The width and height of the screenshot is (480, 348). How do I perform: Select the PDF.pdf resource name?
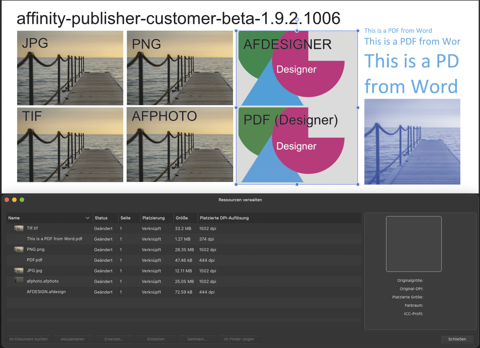tap(34, 260)
